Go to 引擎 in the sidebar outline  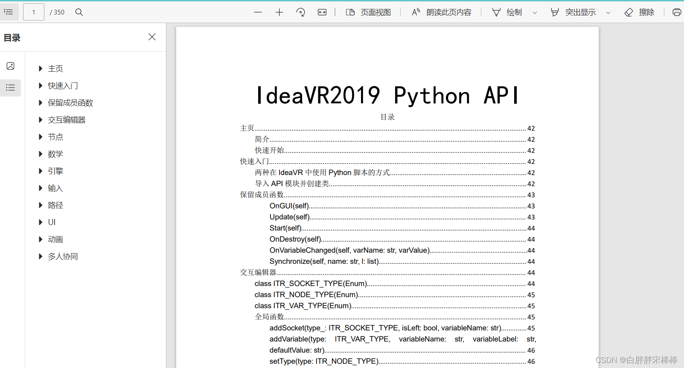point(55,171)
